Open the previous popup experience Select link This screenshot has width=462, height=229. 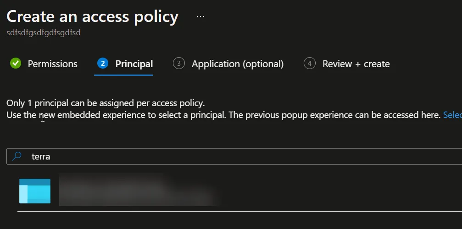(x=452, y=115)
